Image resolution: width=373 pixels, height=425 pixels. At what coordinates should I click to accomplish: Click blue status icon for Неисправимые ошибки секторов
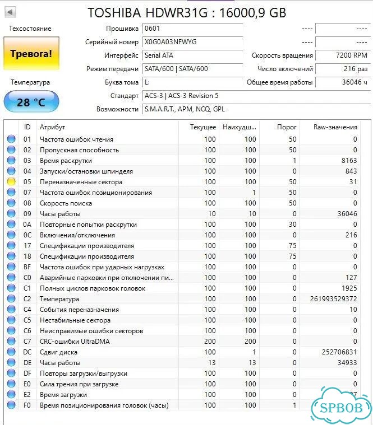click(x=11, y=331)
